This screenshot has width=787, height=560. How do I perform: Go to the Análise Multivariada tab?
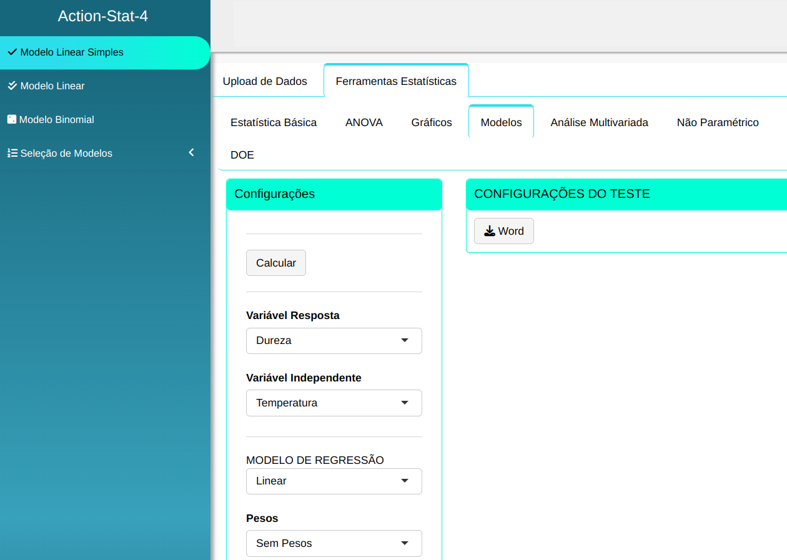point(599,122)
